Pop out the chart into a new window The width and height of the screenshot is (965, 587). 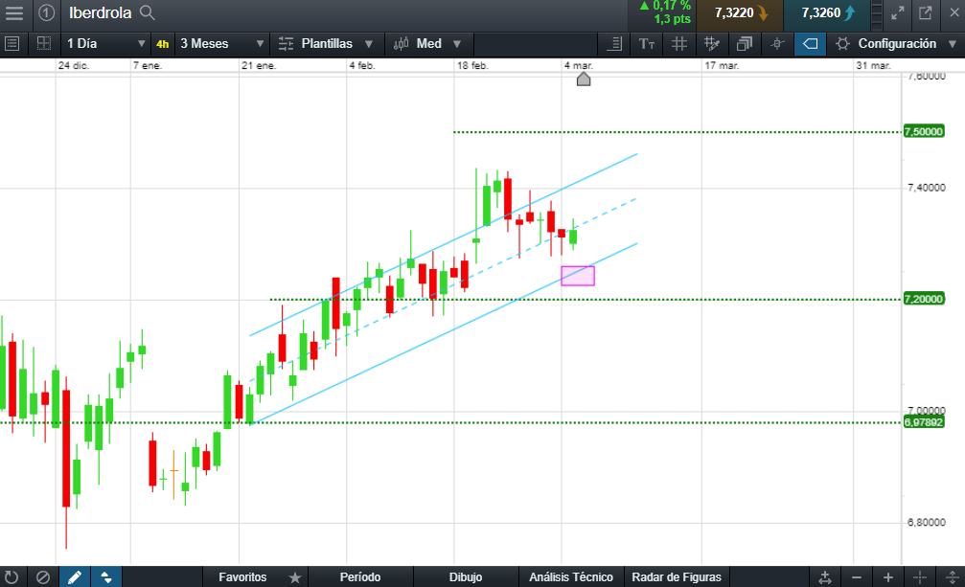pyautogui.click(x=926, y=12)
